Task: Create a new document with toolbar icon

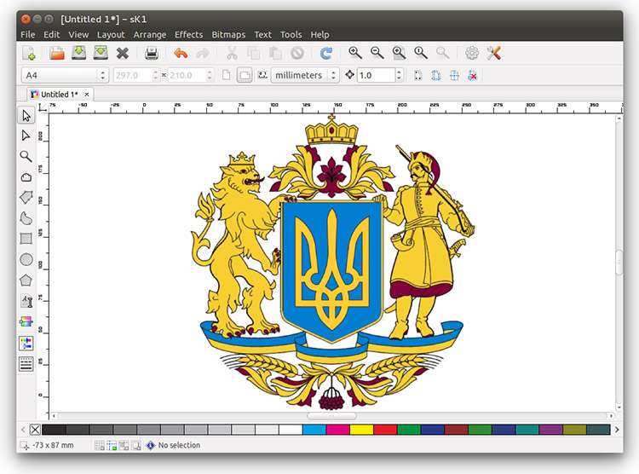Action: point(29,53)
